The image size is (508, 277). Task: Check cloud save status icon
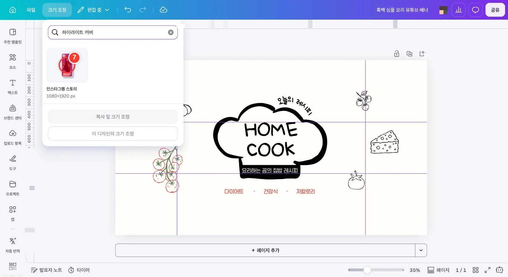[164, 10]
